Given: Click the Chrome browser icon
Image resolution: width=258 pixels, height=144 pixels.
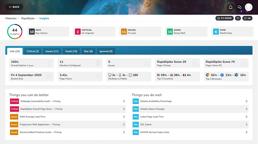Looking at the screenshot, I should 207,75.
